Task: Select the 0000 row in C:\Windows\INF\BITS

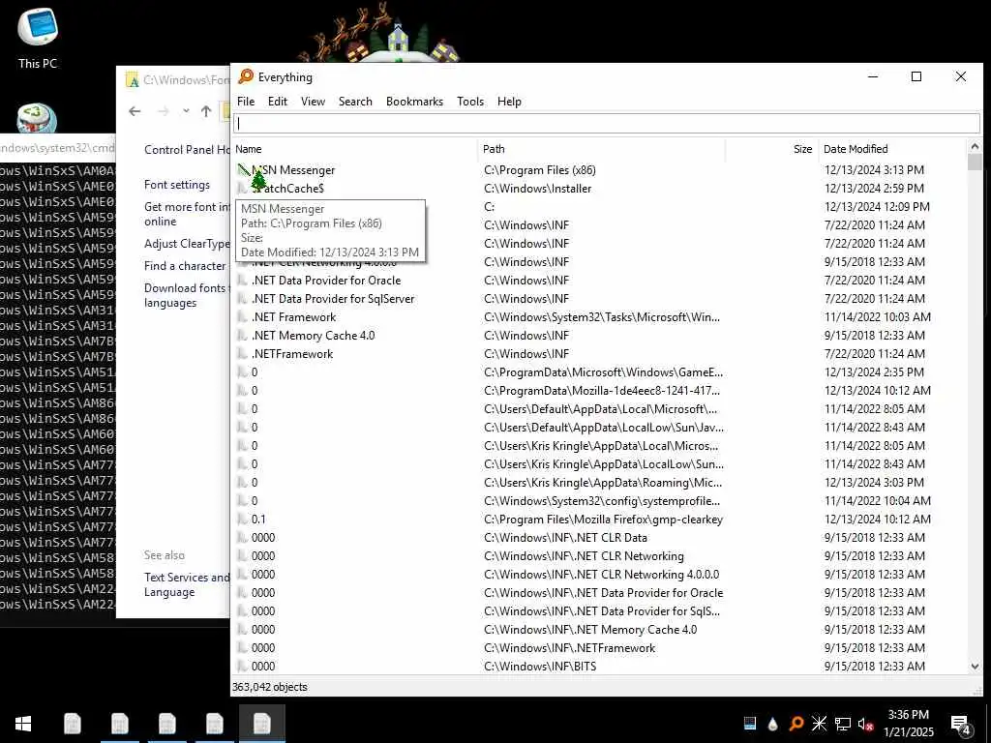Action: pyautogui.click(x=599, y=666)
